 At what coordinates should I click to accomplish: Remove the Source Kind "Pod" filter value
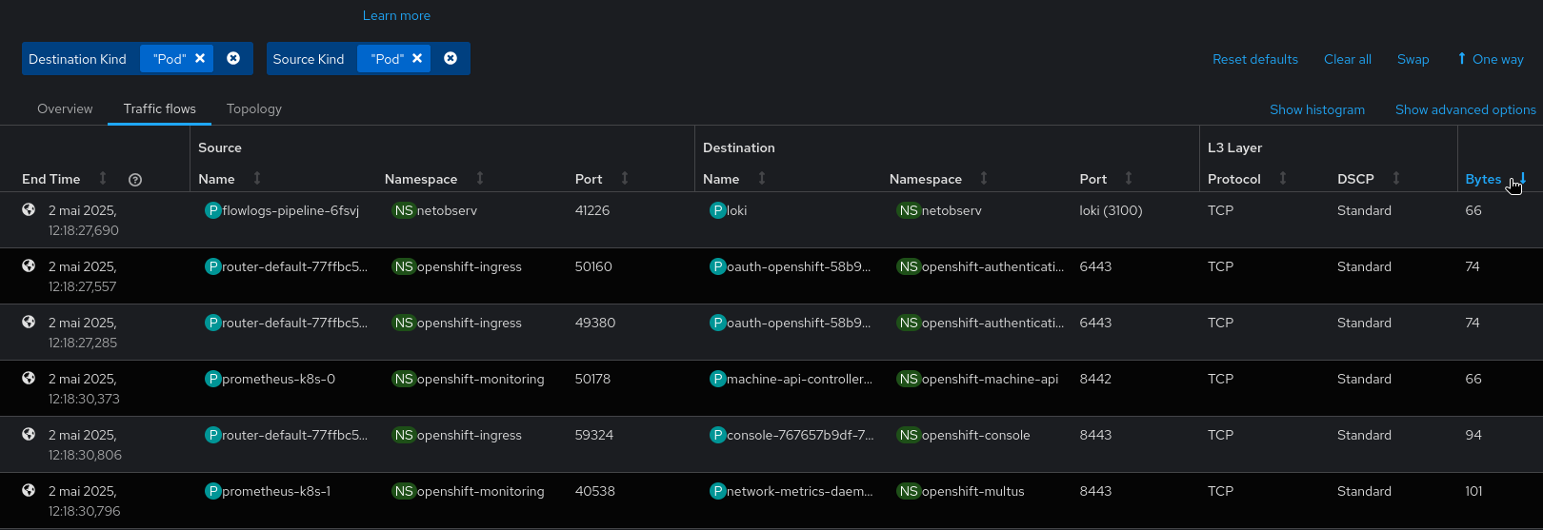point(417,58)
